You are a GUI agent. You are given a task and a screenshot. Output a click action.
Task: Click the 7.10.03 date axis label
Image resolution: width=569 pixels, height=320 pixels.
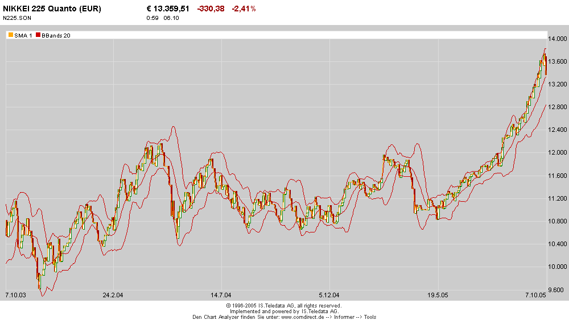[15, 295]
